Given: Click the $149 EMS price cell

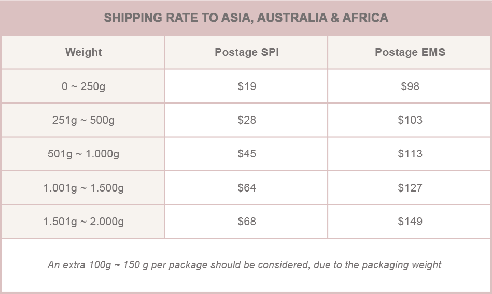Looking at the screenshot, I should pos(410,222).
